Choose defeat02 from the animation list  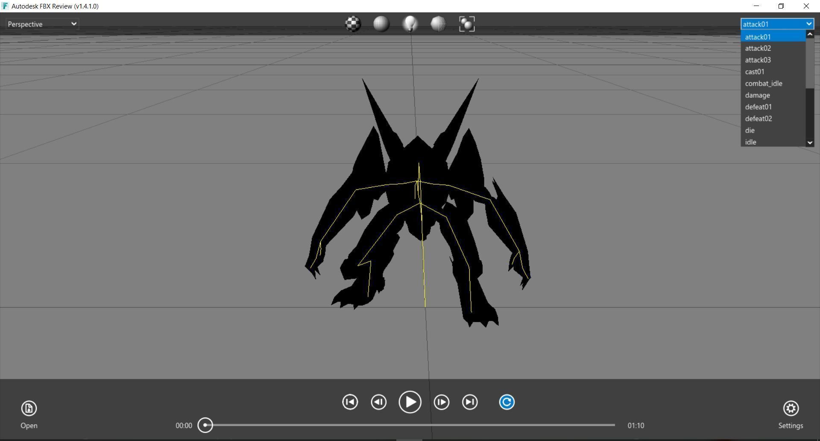773,119
